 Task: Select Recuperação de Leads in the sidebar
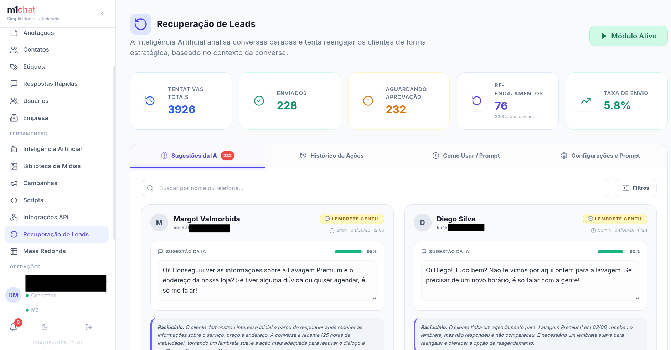click(57, 234)
